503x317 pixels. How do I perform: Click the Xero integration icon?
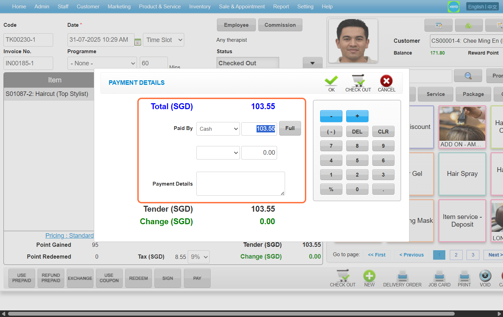453,7
